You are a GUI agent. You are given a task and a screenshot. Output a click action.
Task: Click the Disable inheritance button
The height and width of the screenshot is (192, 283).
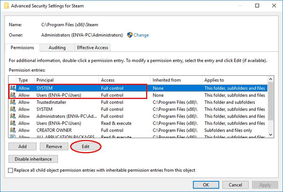(x=33, y=159)
